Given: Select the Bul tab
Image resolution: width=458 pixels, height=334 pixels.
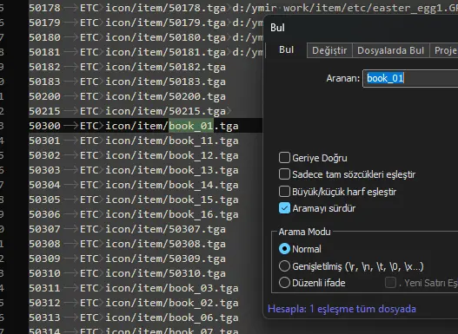Looking at the screenshot, I should click(x=286, y=49).
